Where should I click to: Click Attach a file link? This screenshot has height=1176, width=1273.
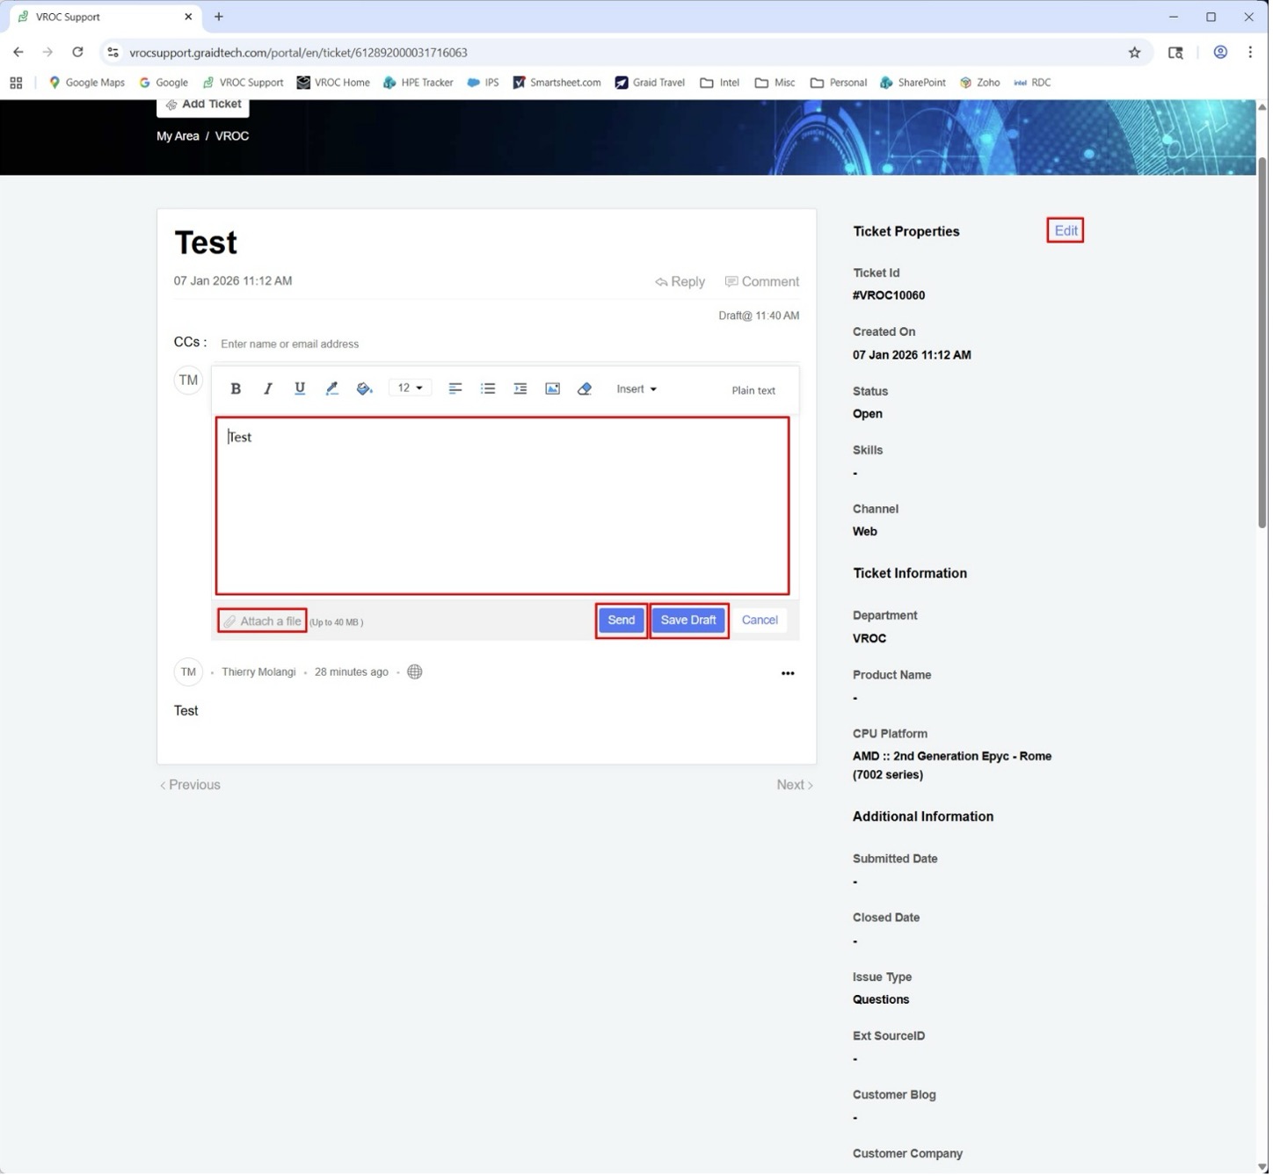pyautogui.click(x=263, y=622)
